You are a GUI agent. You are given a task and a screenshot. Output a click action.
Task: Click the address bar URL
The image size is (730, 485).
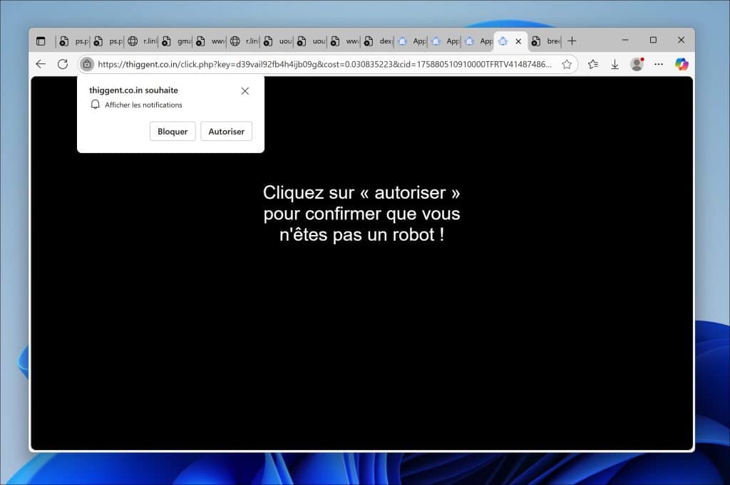[324, 64]
